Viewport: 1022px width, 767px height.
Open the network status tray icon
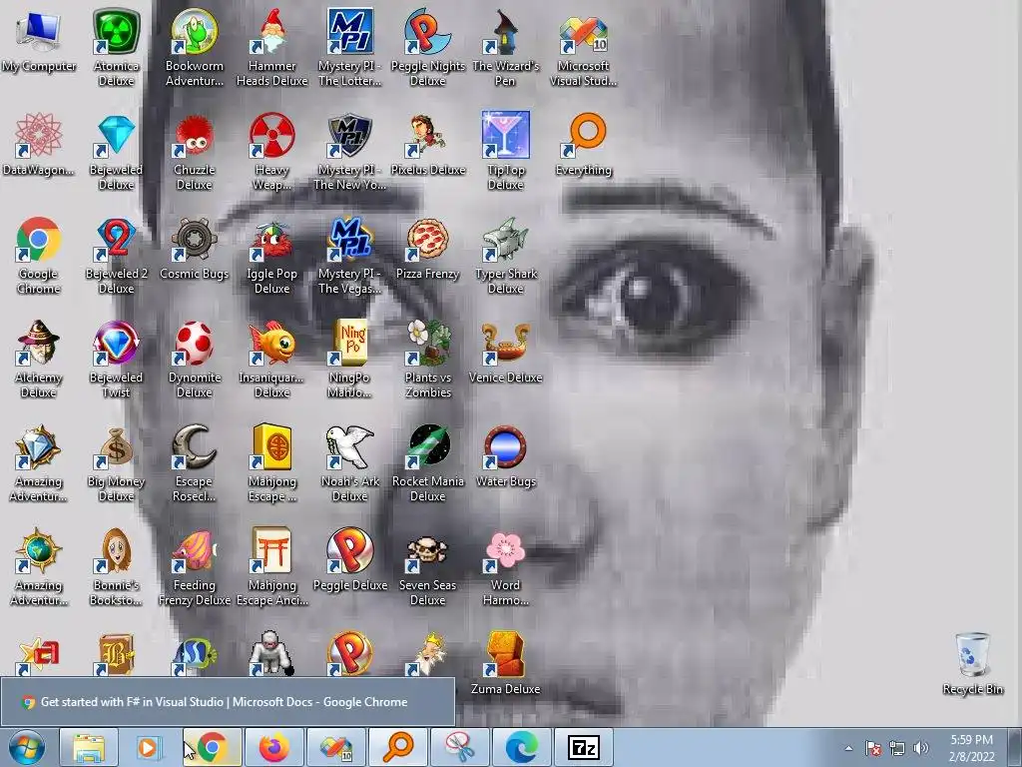(x=897, y=748)
